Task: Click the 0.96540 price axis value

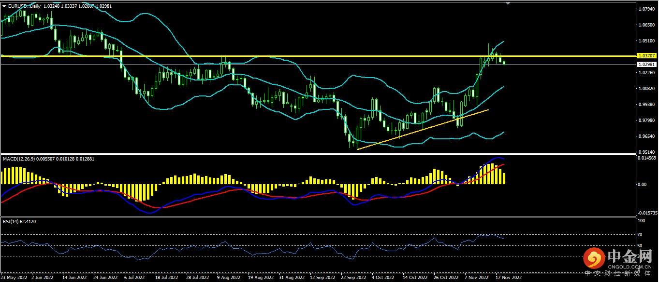Action: tap(646, 136)
